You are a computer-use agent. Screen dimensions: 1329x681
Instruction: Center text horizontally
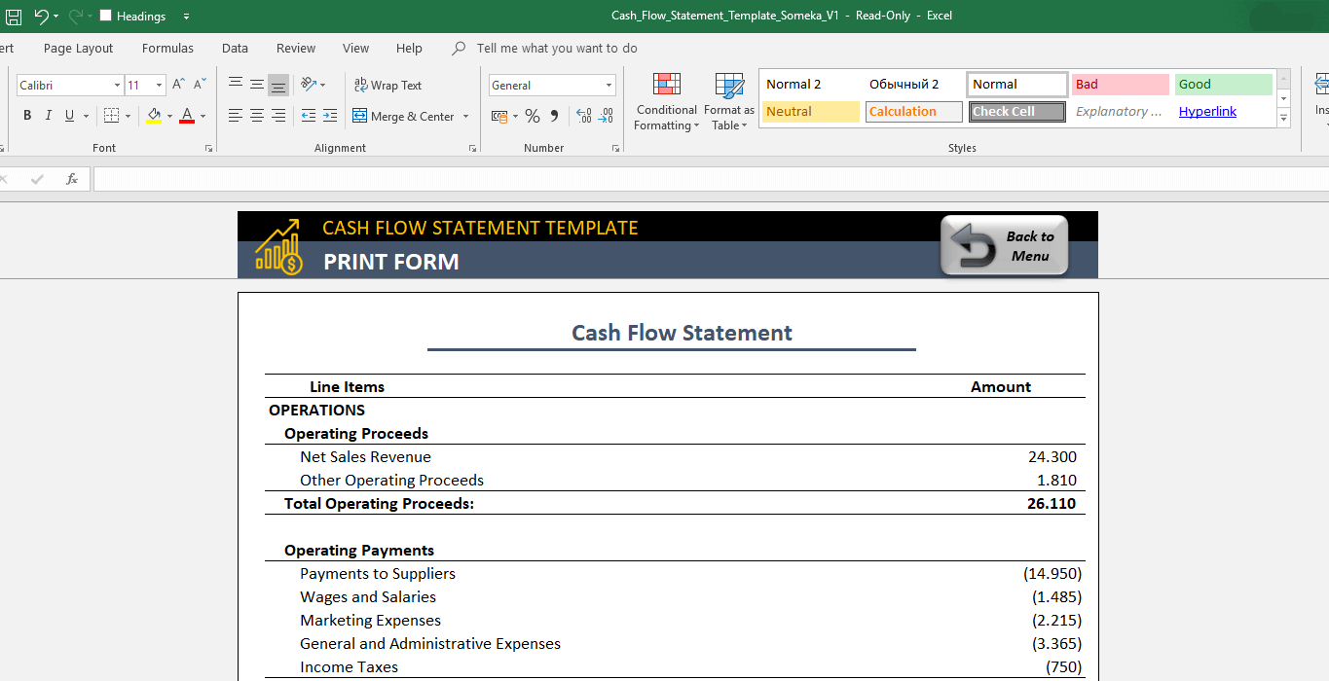(x=257, y=116)
